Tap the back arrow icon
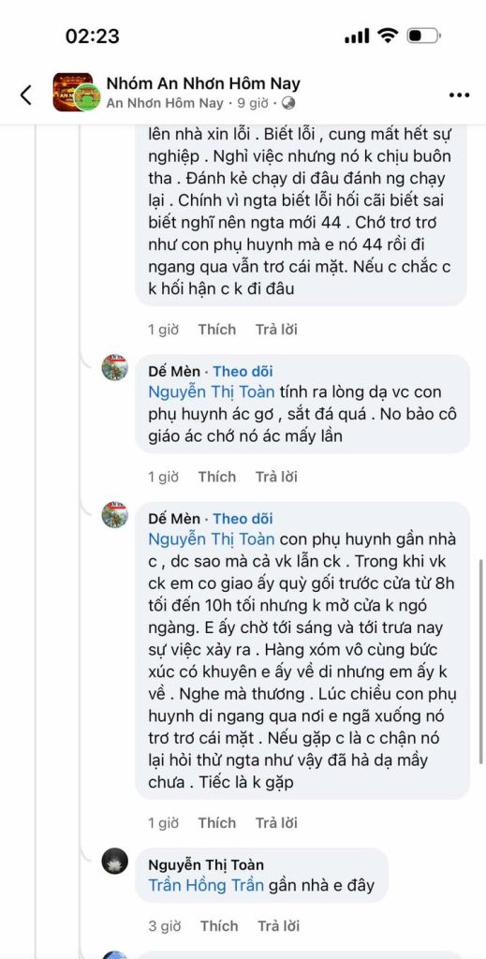Viewport: 486px width, 959px height. [25, 95]
